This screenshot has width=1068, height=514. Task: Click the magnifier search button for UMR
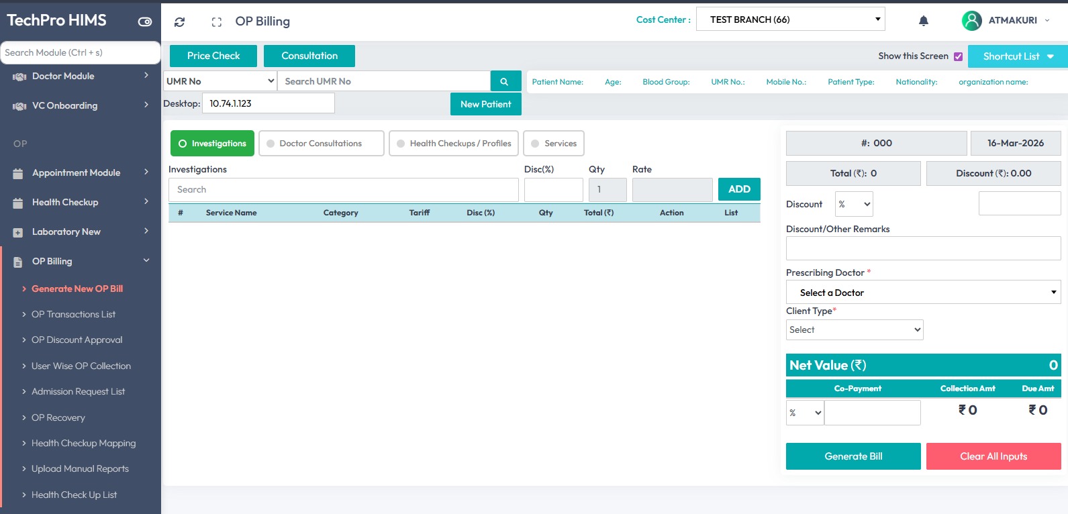pos(505,81)
